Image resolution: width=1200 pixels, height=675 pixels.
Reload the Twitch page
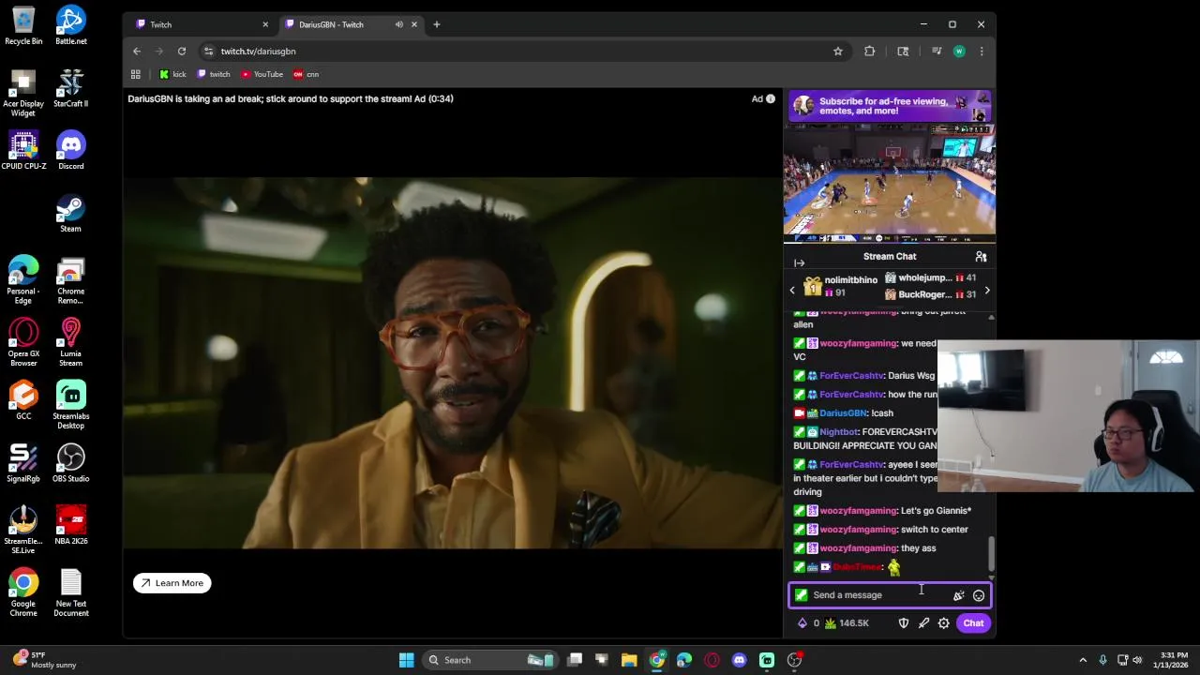tap(182, 51)
